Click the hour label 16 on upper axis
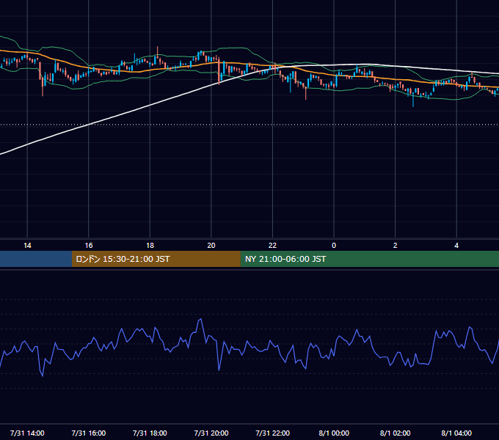The height and width of the screenshot is (440, 499). (89, 246)
